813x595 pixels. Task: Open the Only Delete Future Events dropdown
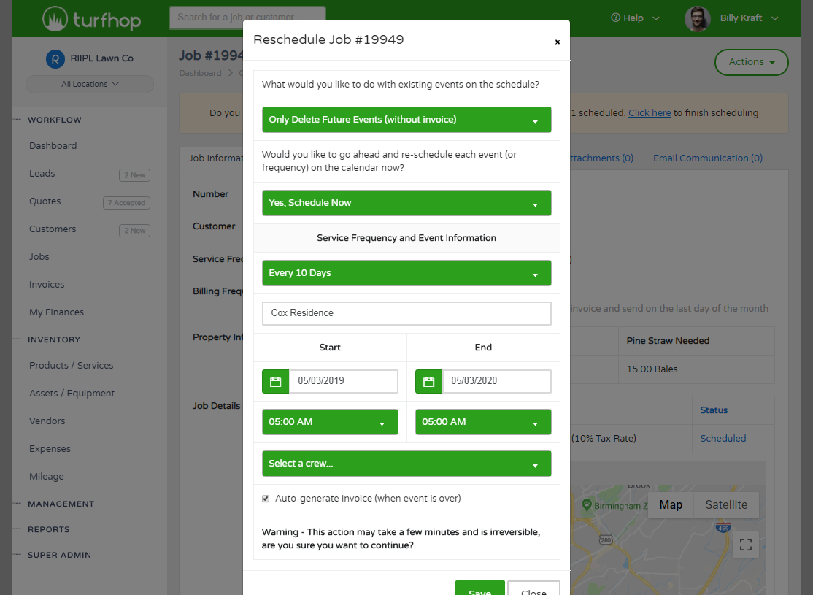coord(406,120)
